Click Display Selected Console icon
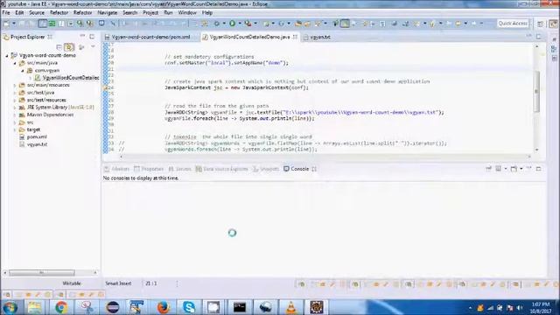 click(x=498, y=169)
